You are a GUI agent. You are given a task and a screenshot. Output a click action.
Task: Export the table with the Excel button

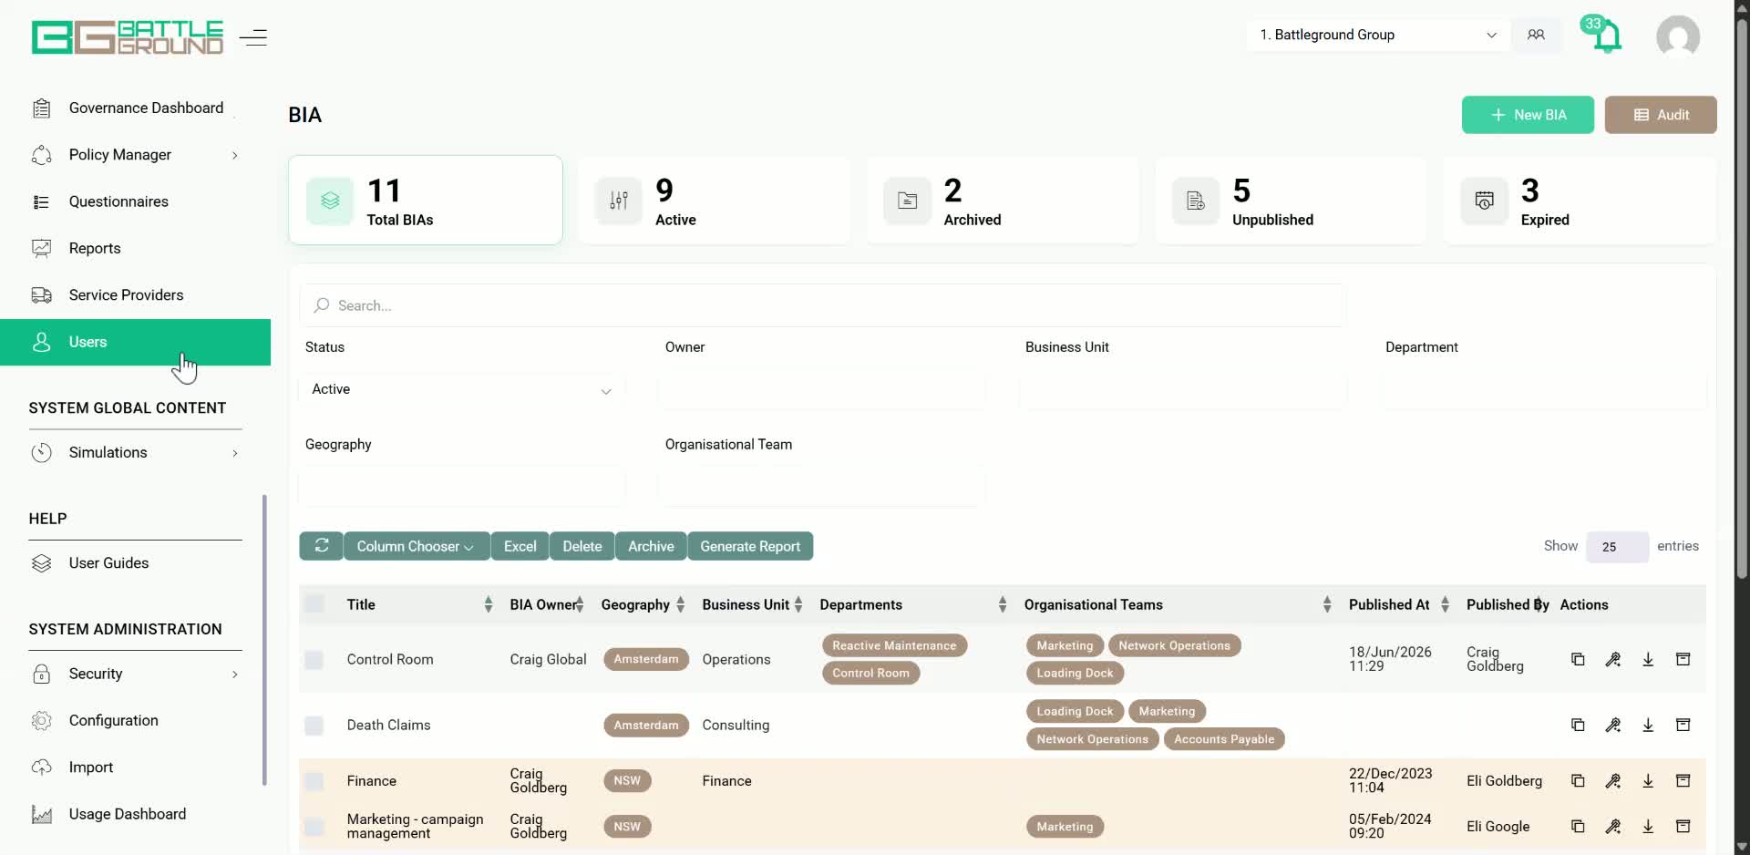click(520, 546)
